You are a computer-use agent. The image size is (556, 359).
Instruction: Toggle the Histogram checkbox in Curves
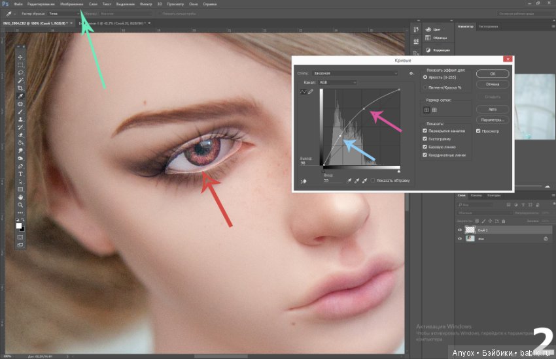pos(425,139)
